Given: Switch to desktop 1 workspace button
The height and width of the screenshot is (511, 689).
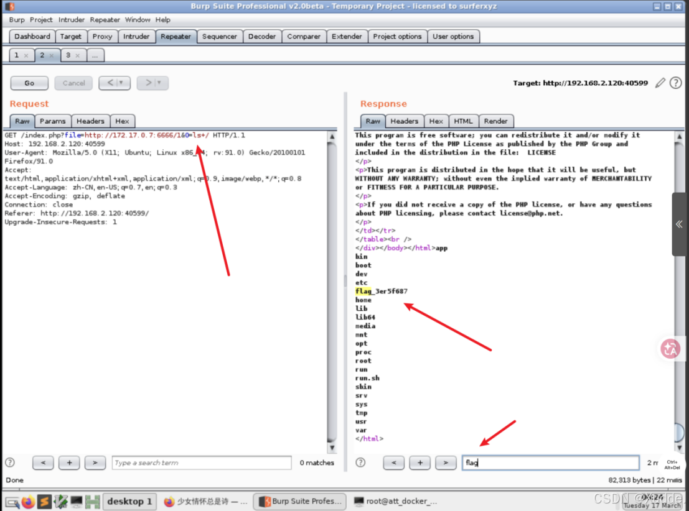Looking at the screenshot, I should coord(129,501).
